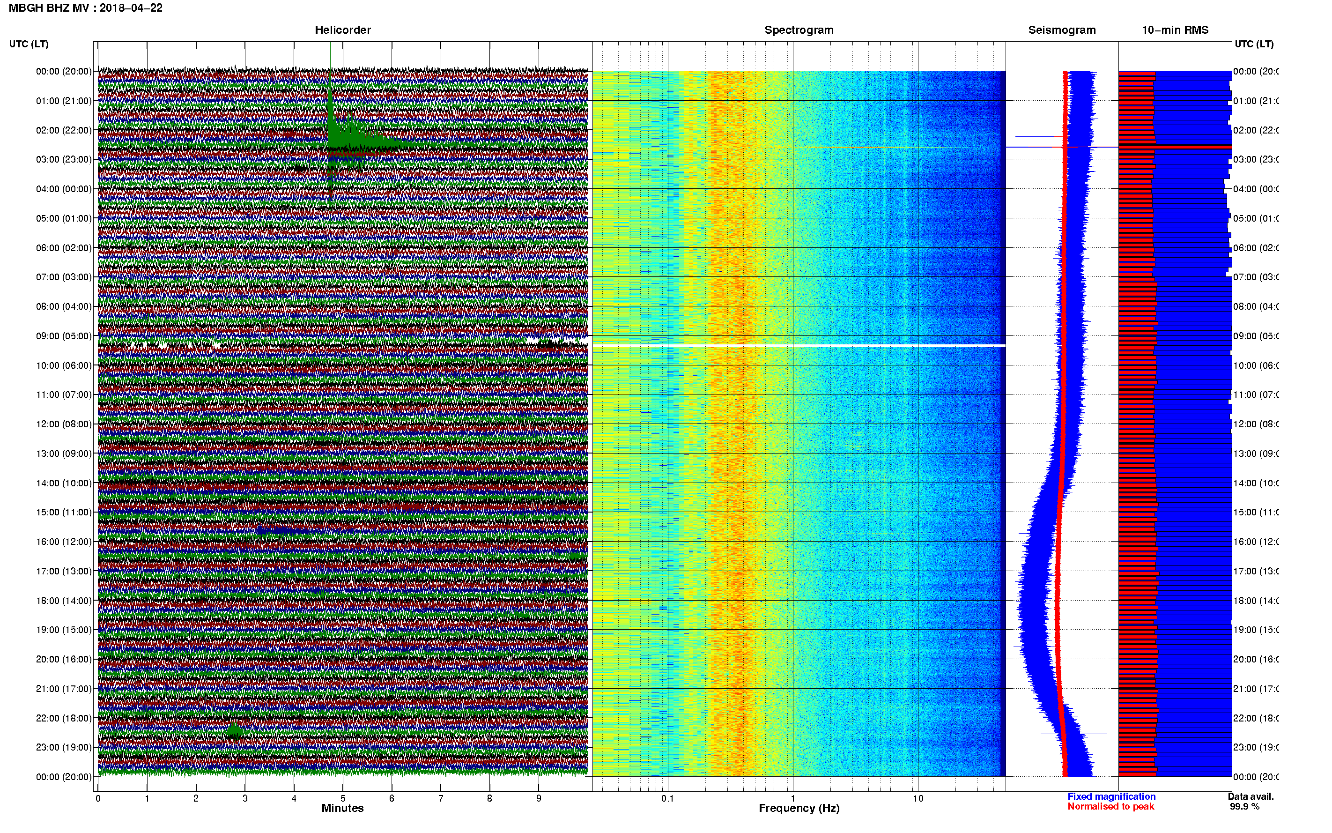The width and height of the screenshot is (1332, 833).
Task: Click left axis label '16:00 (12:00)'
Action: 64,542
